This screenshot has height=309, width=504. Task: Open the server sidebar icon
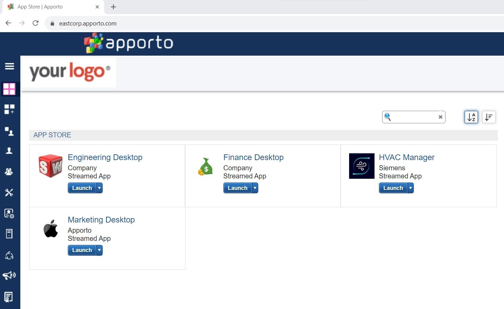[9, 234]
